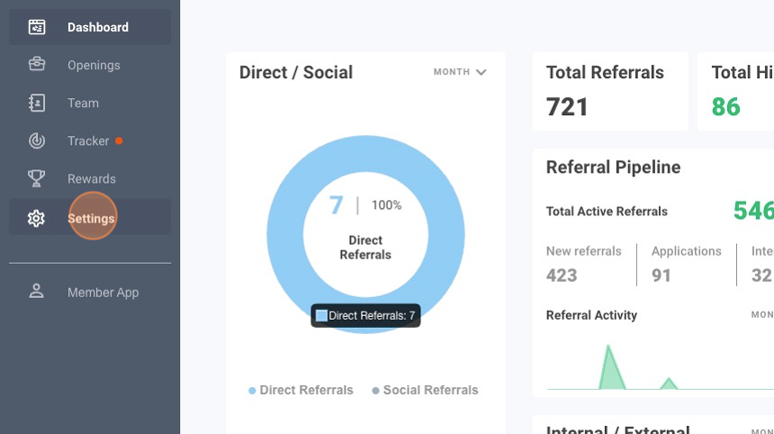Toggle Social Referrals legend item
Image resolution: width=774 pixels, height=434 pixels.
click(425, 390)
